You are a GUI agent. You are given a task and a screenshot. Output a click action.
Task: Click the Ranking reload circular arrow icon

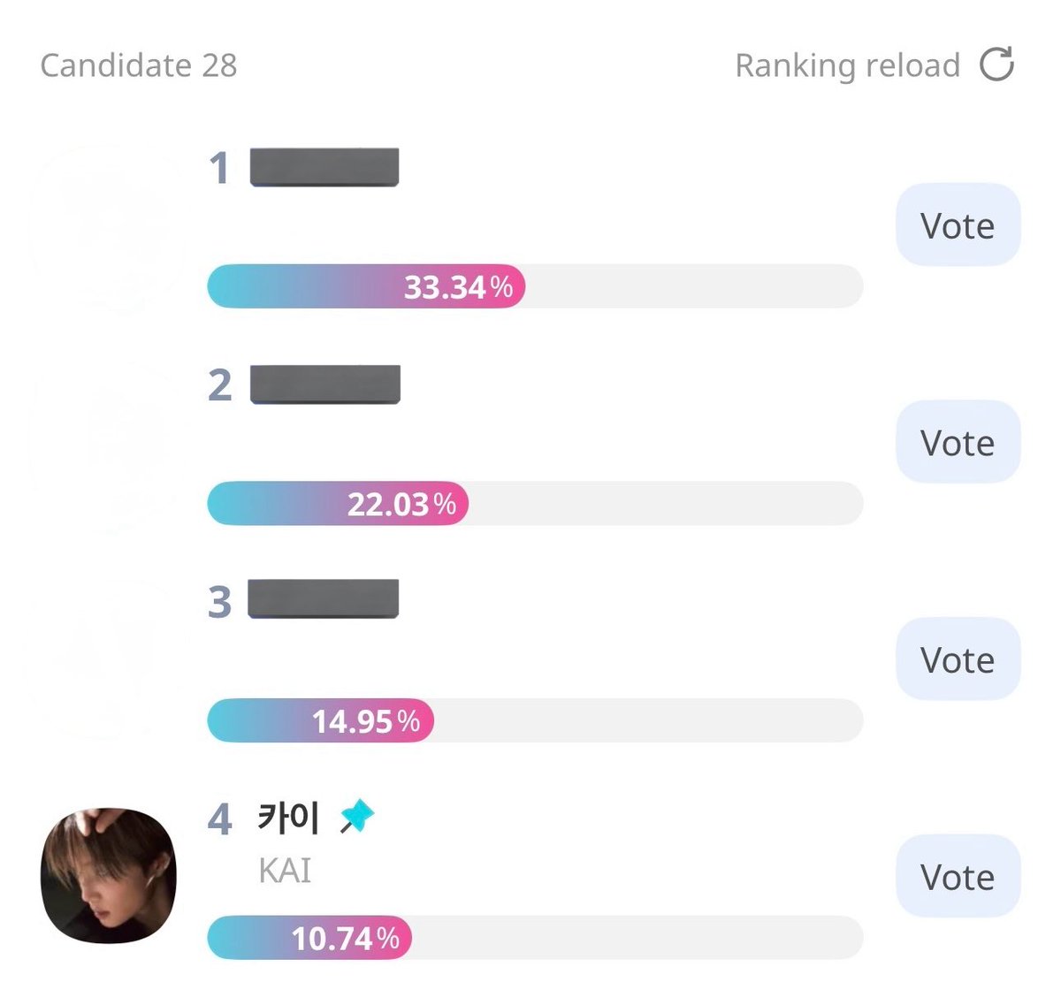click(x=996, y=65)
